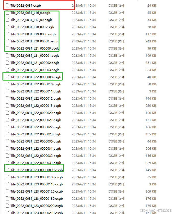The image size is (176, 214).
Task: Click file icon of Tile_0022_0031_L21_000002.osgb
Action: (7, 63)
